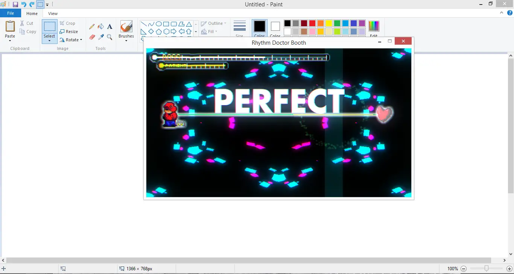Image resolution: width=514 pixels, height=274 pixels.
Task: Pick the Left arrow shape
Action: point(181,32)
